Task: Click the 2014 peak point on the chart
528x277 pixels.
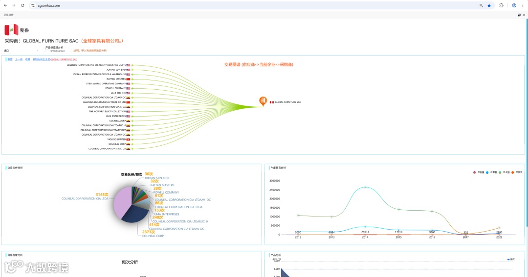Action: pyautogui.click(x=365, y=187)
